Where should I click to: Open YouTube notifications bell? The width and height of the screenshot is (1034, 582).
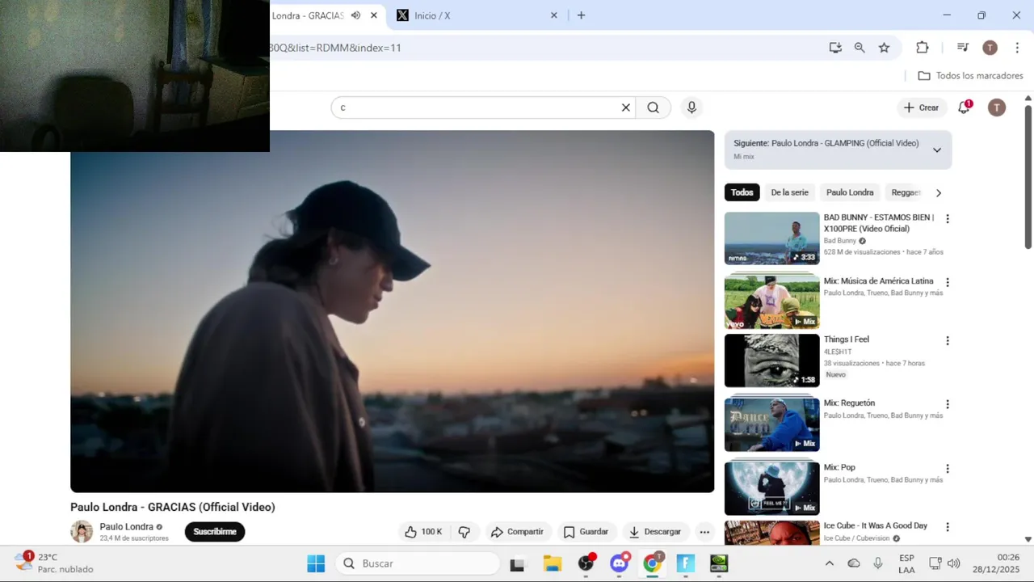pyautogui.click(x=964, y=108)
